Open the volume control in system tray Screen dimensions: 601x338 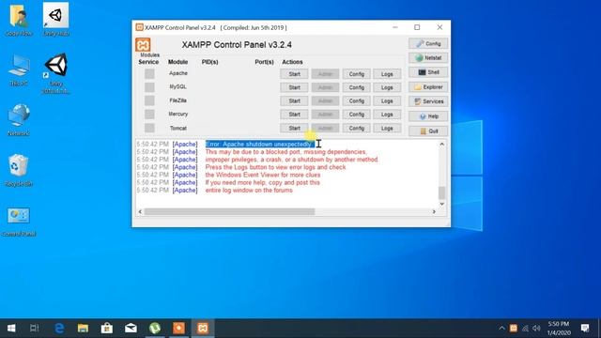click(x=536, y=328)
